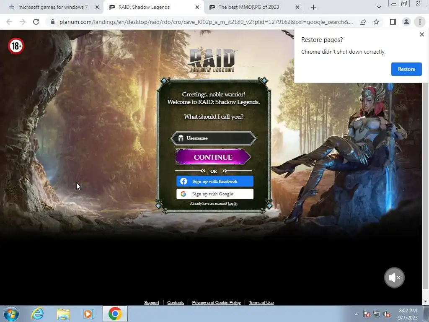Share this page via share icon
The height and width of the screenshot is (322, 429).
point(363,22)
